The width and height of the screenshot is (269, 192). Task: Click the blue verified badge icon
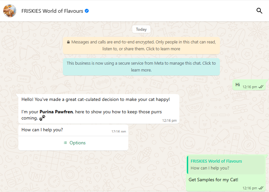pos(87,11)
